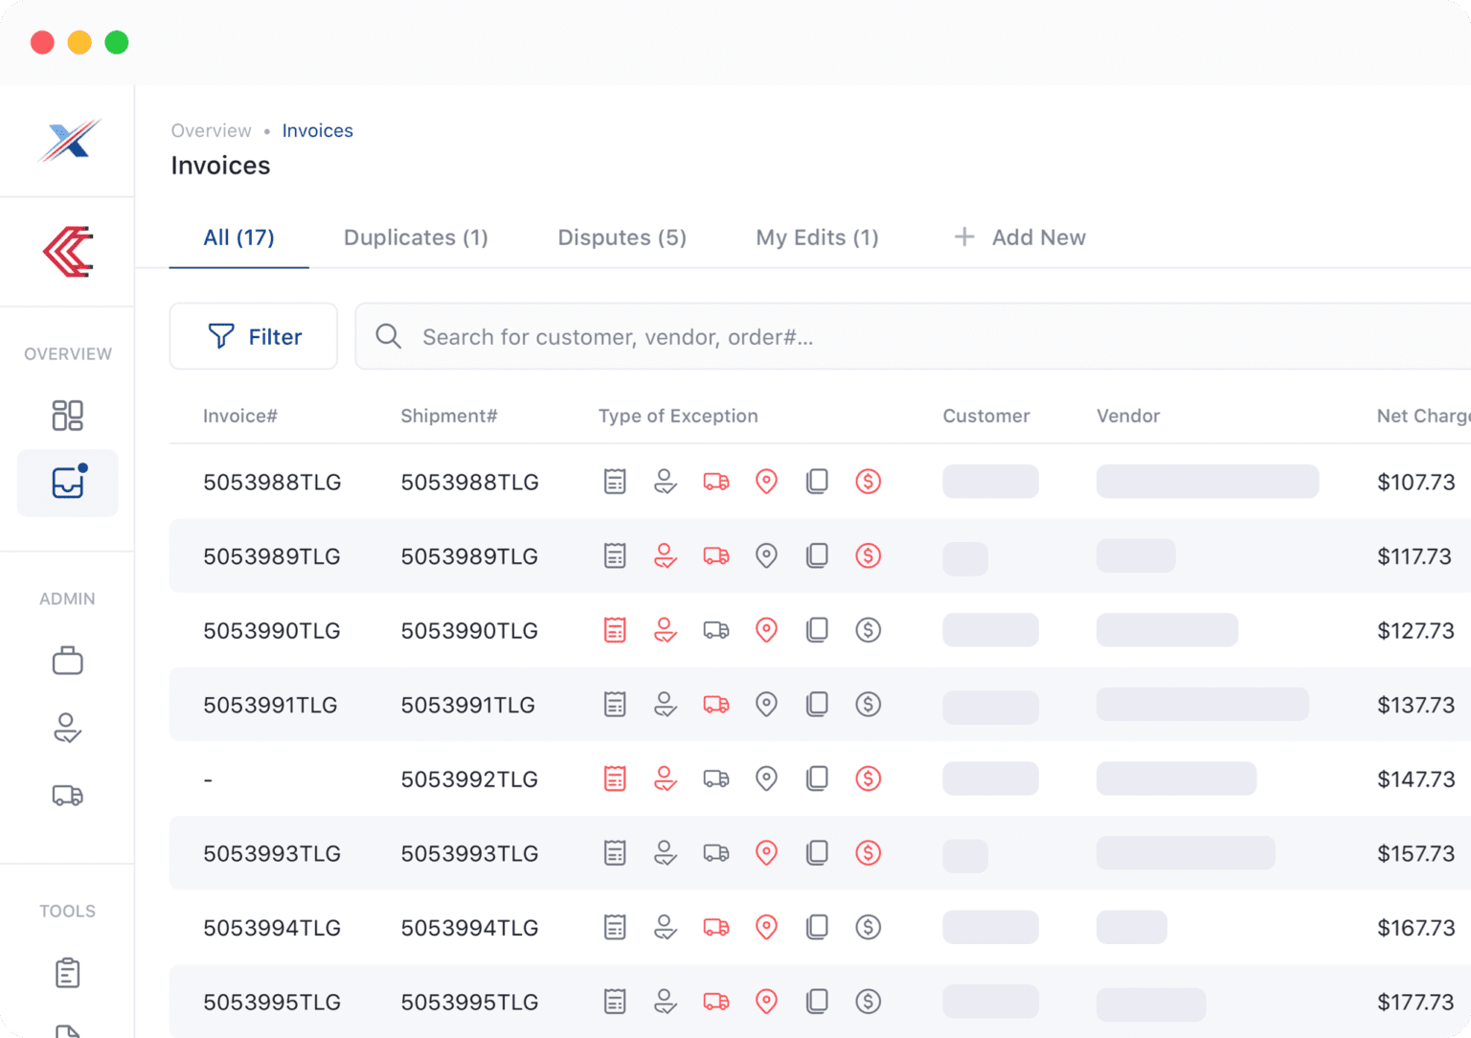Click the red chevron company logo

[x=68, y=252]
